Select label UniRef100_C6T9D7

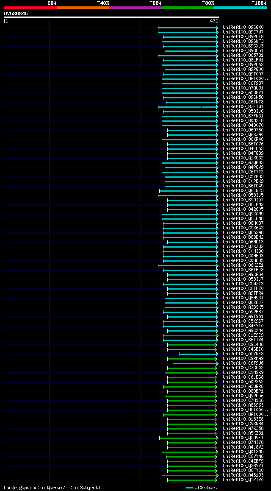point(243,83)
